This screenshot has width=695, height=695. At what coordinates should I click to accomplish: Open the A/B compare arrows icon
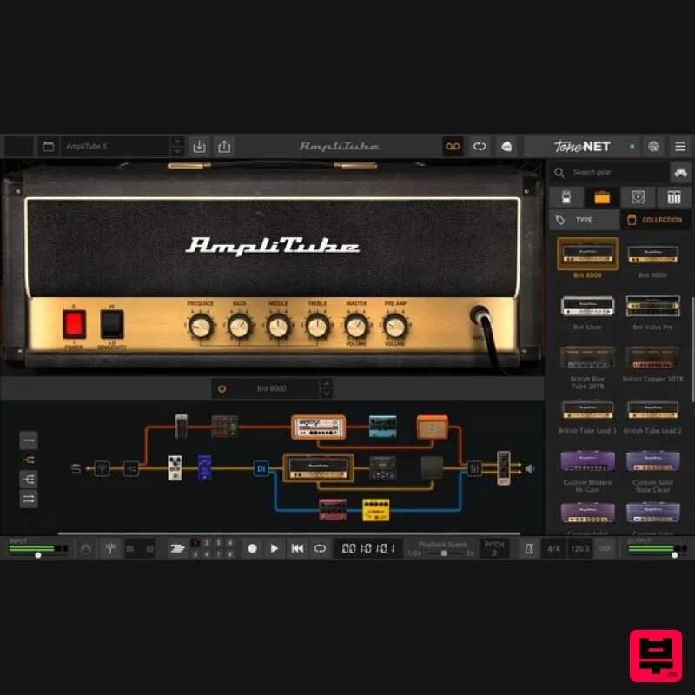pos(480,147)
